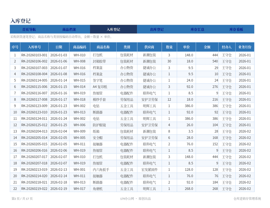Click the date cell 2026-02-04
Viewport: 270px width, 208px height.
point(59,132)
